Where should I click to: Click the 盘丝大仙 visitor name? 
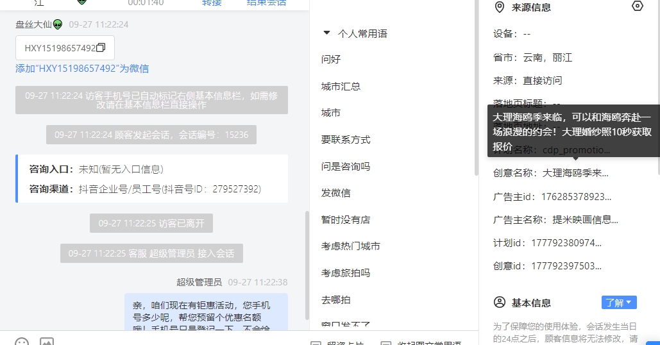(x=33, y=24)
